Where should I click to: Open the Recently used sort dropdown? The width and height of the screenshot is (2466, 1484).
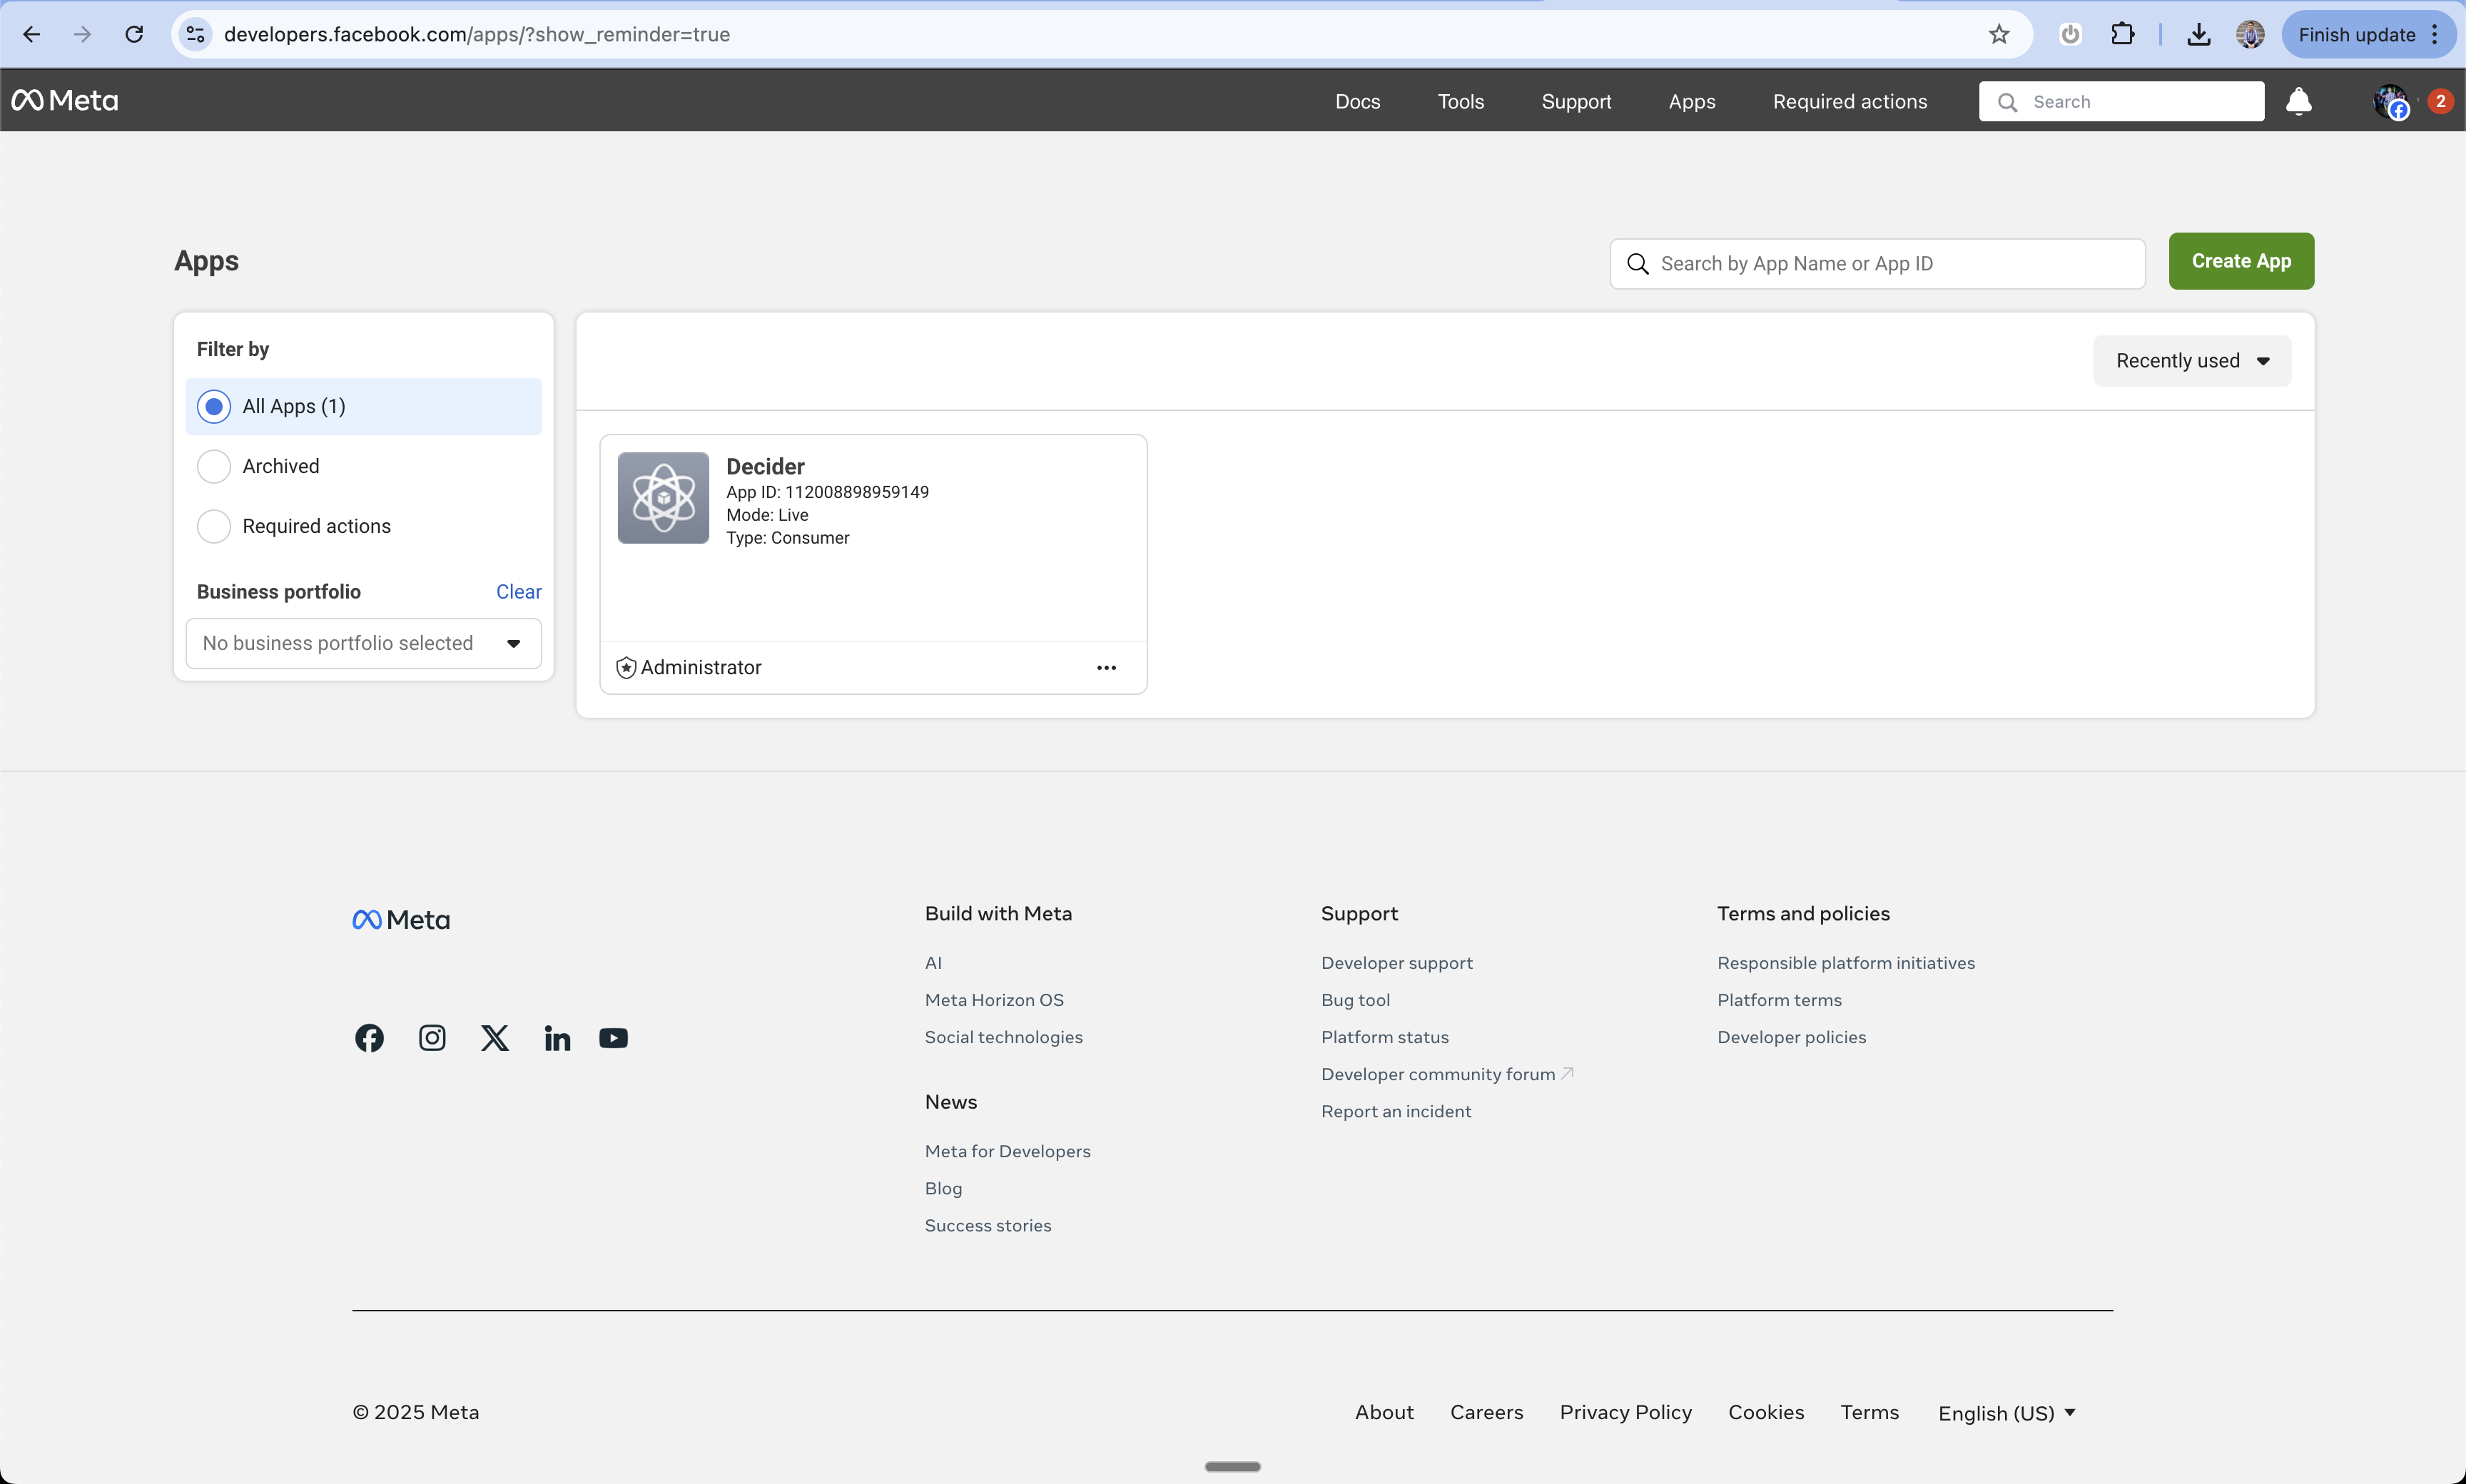click(x=2191, y=361)
